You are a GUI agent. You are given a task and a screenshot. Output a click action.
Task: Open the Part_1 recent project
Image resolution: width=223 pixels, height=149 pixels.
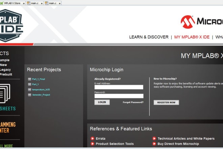(x=35, y=84)
